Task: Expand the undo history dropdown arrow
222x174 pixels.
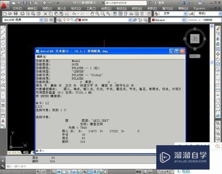Action: pyautogui.click(x=78, y=14)
